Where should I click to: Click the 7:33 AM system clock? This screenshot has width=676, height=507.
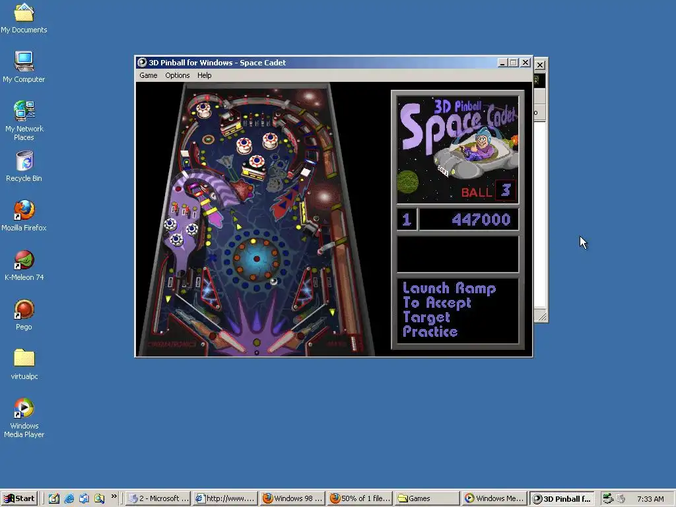pos(650,499)
